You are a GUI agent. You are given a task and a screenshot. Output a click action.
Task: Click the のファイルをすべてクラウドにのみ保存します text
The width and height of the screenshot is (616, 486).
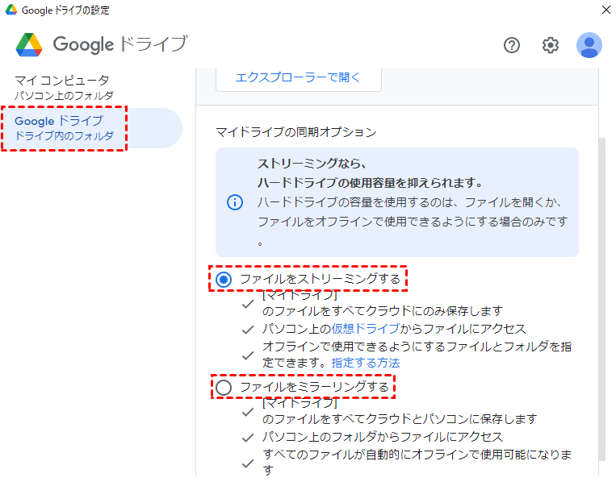click(382, 311)
